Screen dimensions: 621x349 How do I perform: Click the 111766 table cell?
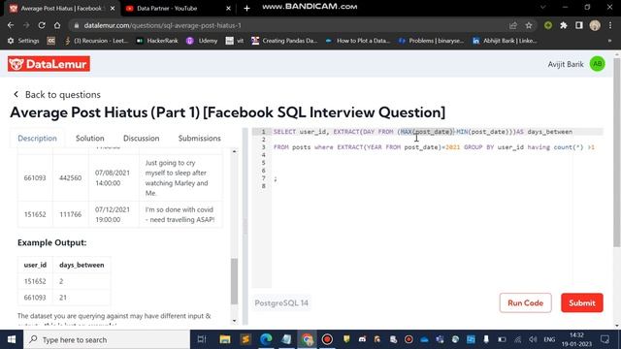pyautogui.click(x=70, y=214)
